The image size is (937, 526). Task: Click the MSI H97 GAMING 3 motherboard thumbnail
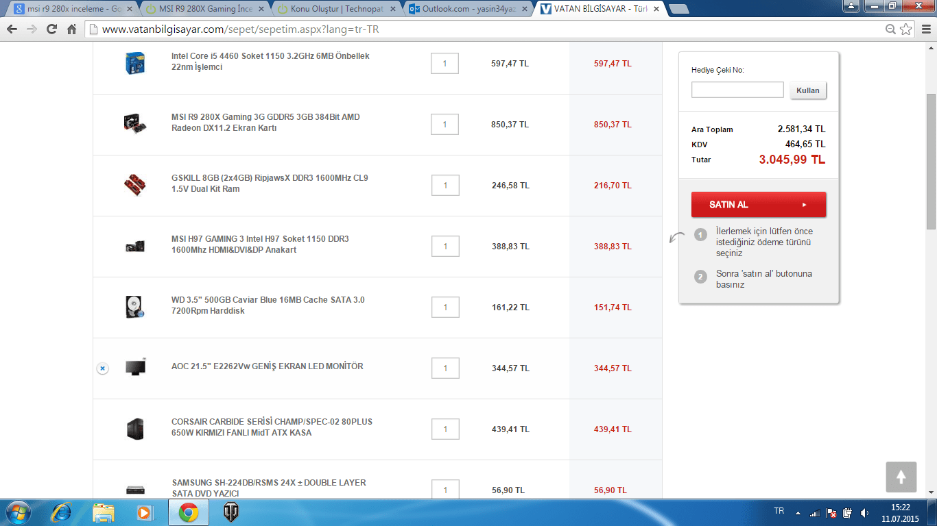pyautogui.click(x=135, y=246)
